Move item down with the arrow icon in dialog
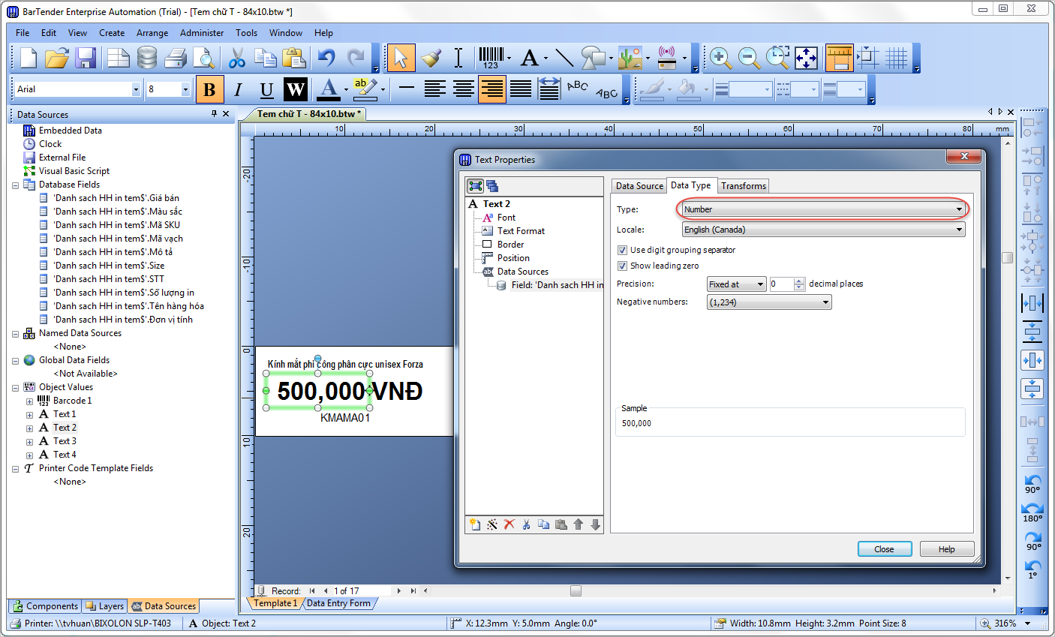 tap(596, 524)
